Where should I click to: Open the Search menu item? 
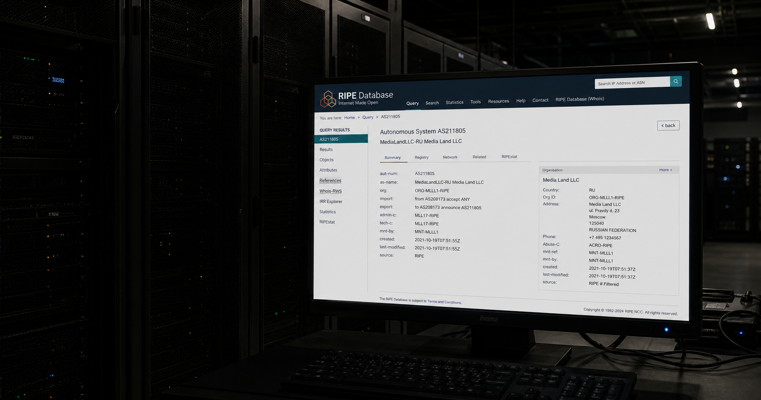click(432, 103)
